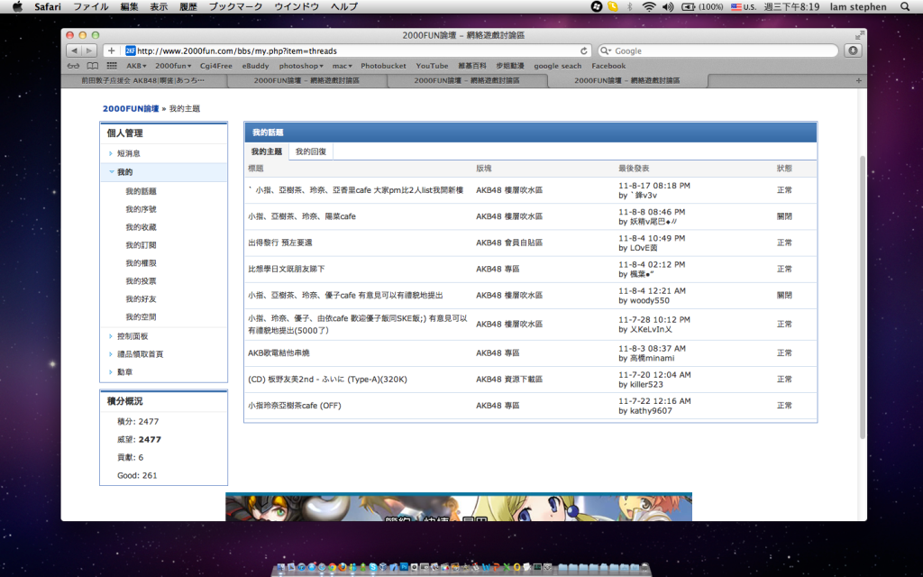Click the 2000FUN論壇 breadcrumb link
This screenshot has width=923, height=577.
(x=130, y=108)
